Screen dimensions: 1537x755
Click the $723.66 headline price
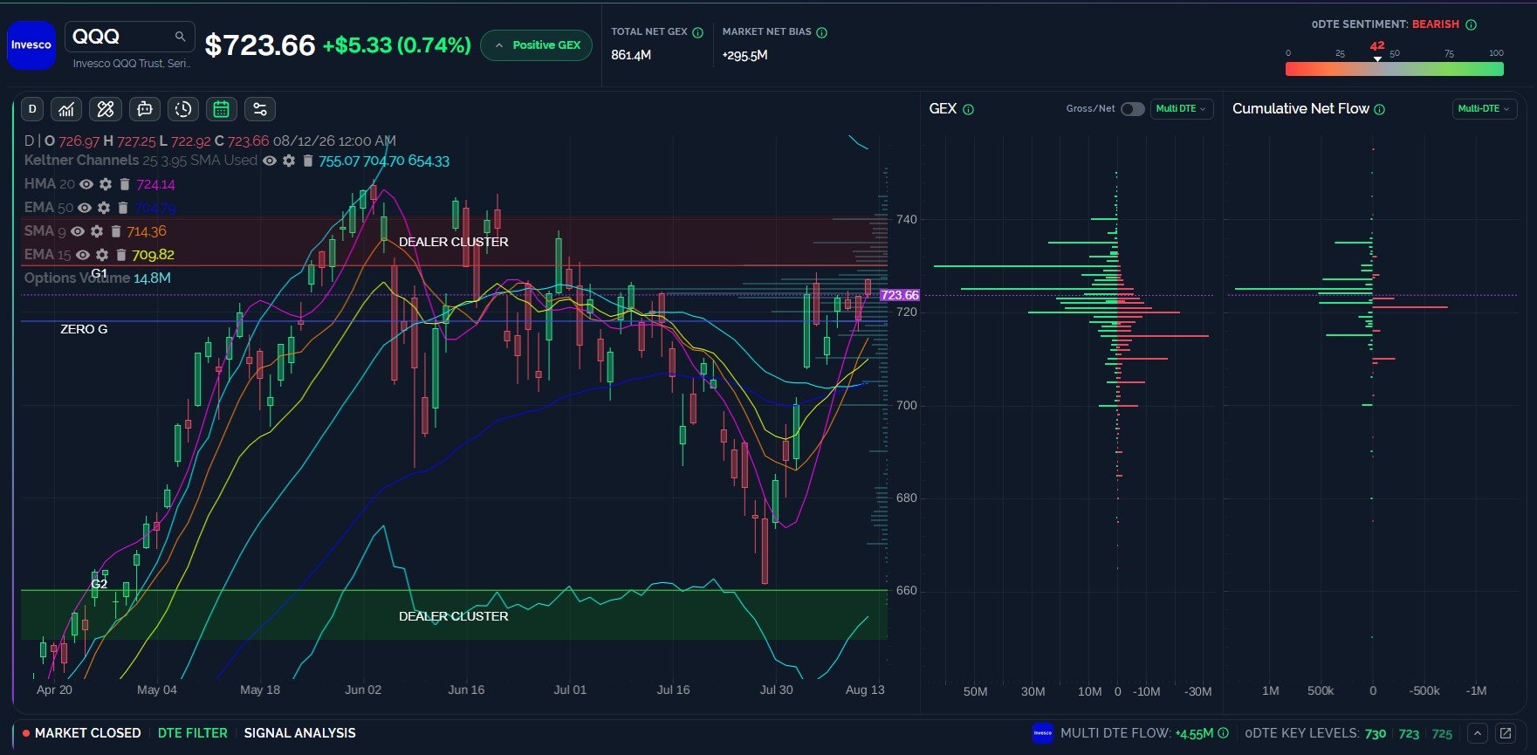[259, 45]
